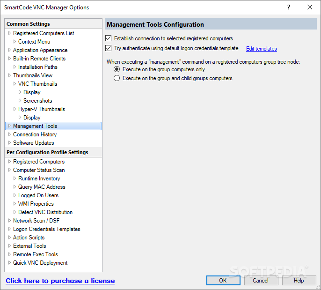Click the question mark help icon

(x=289, y=7)
